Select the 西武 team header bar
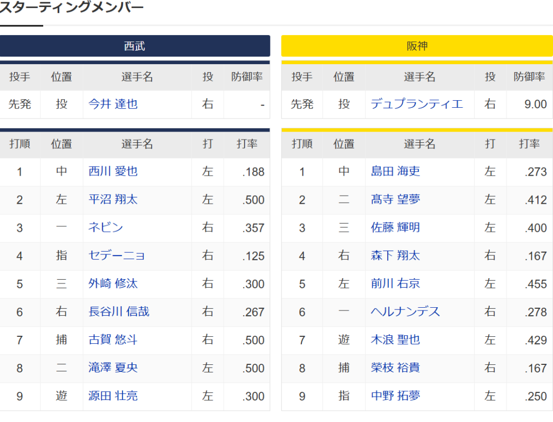Image resolution: width=553 pixels, height=422 pixels. coord(134,46)
